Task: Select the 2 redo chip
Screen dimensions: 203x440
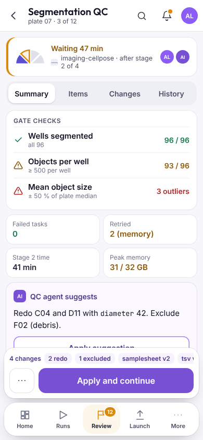Action: pyautogui.click(x=58, y=359)
